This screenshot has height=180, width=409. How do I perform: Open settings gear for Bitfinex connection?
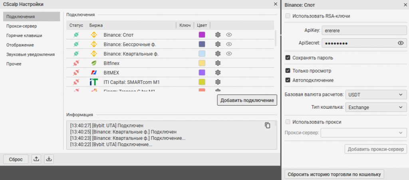(x=218, y=63)
